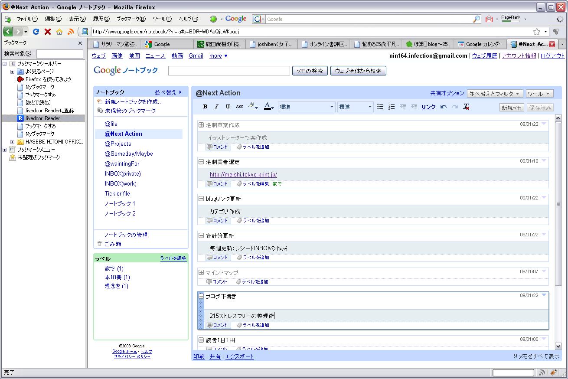Viewport: 568px width, 379px height.
Task: Open the font size dropdown in note toolbar
Action: click(356, 107)
